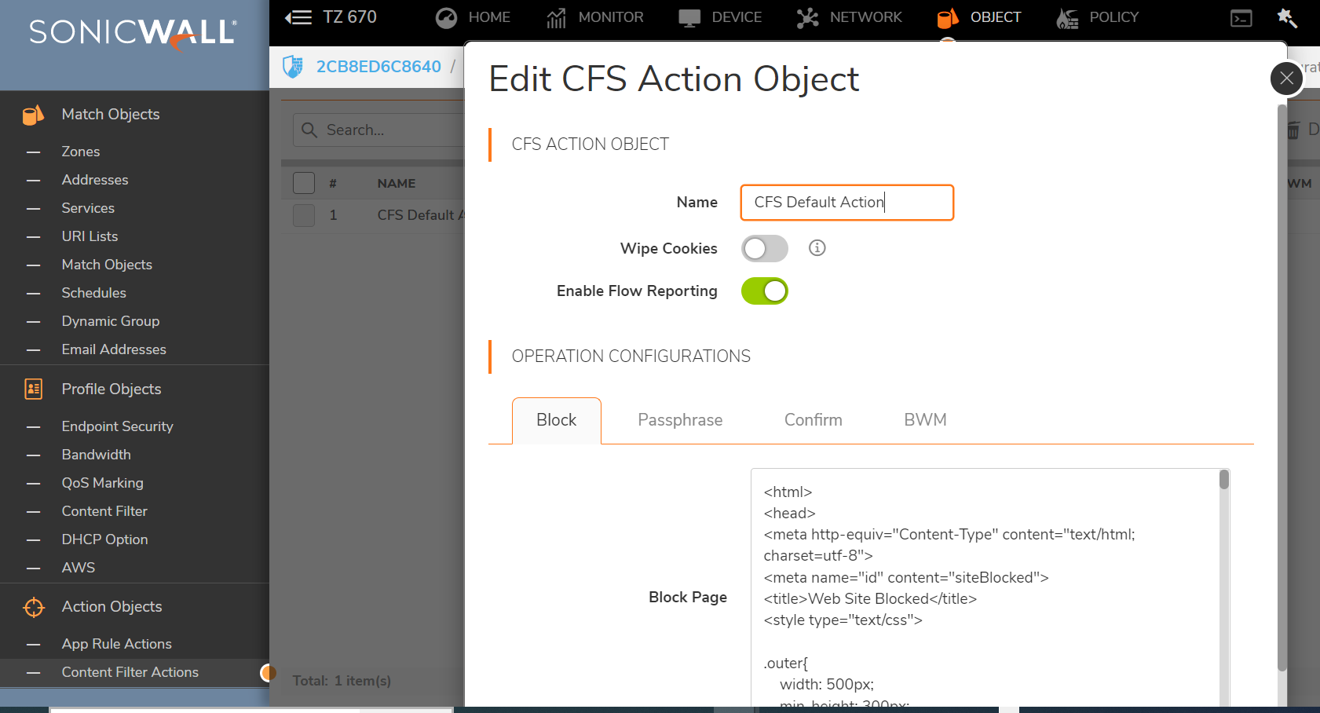The width and height of the screenshot is (1320, 713).
Task: Go to Content Filter in sidebar
Action: coord(104,511)
